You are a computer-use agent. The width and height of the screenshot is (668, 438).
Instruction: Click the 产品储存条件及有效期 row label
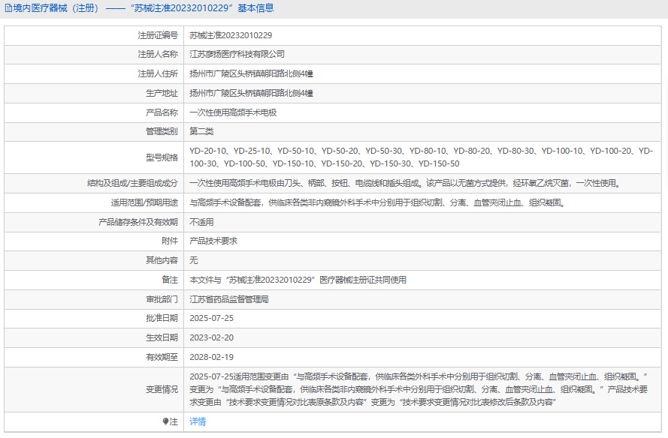tap(138, 222)
